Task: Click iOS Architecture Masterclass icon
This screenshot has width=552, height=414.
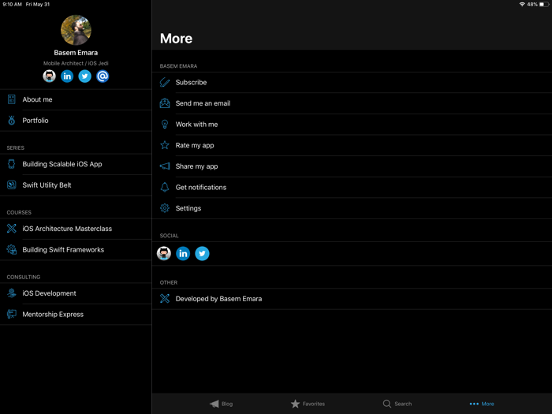Action: tap(12, 229)
